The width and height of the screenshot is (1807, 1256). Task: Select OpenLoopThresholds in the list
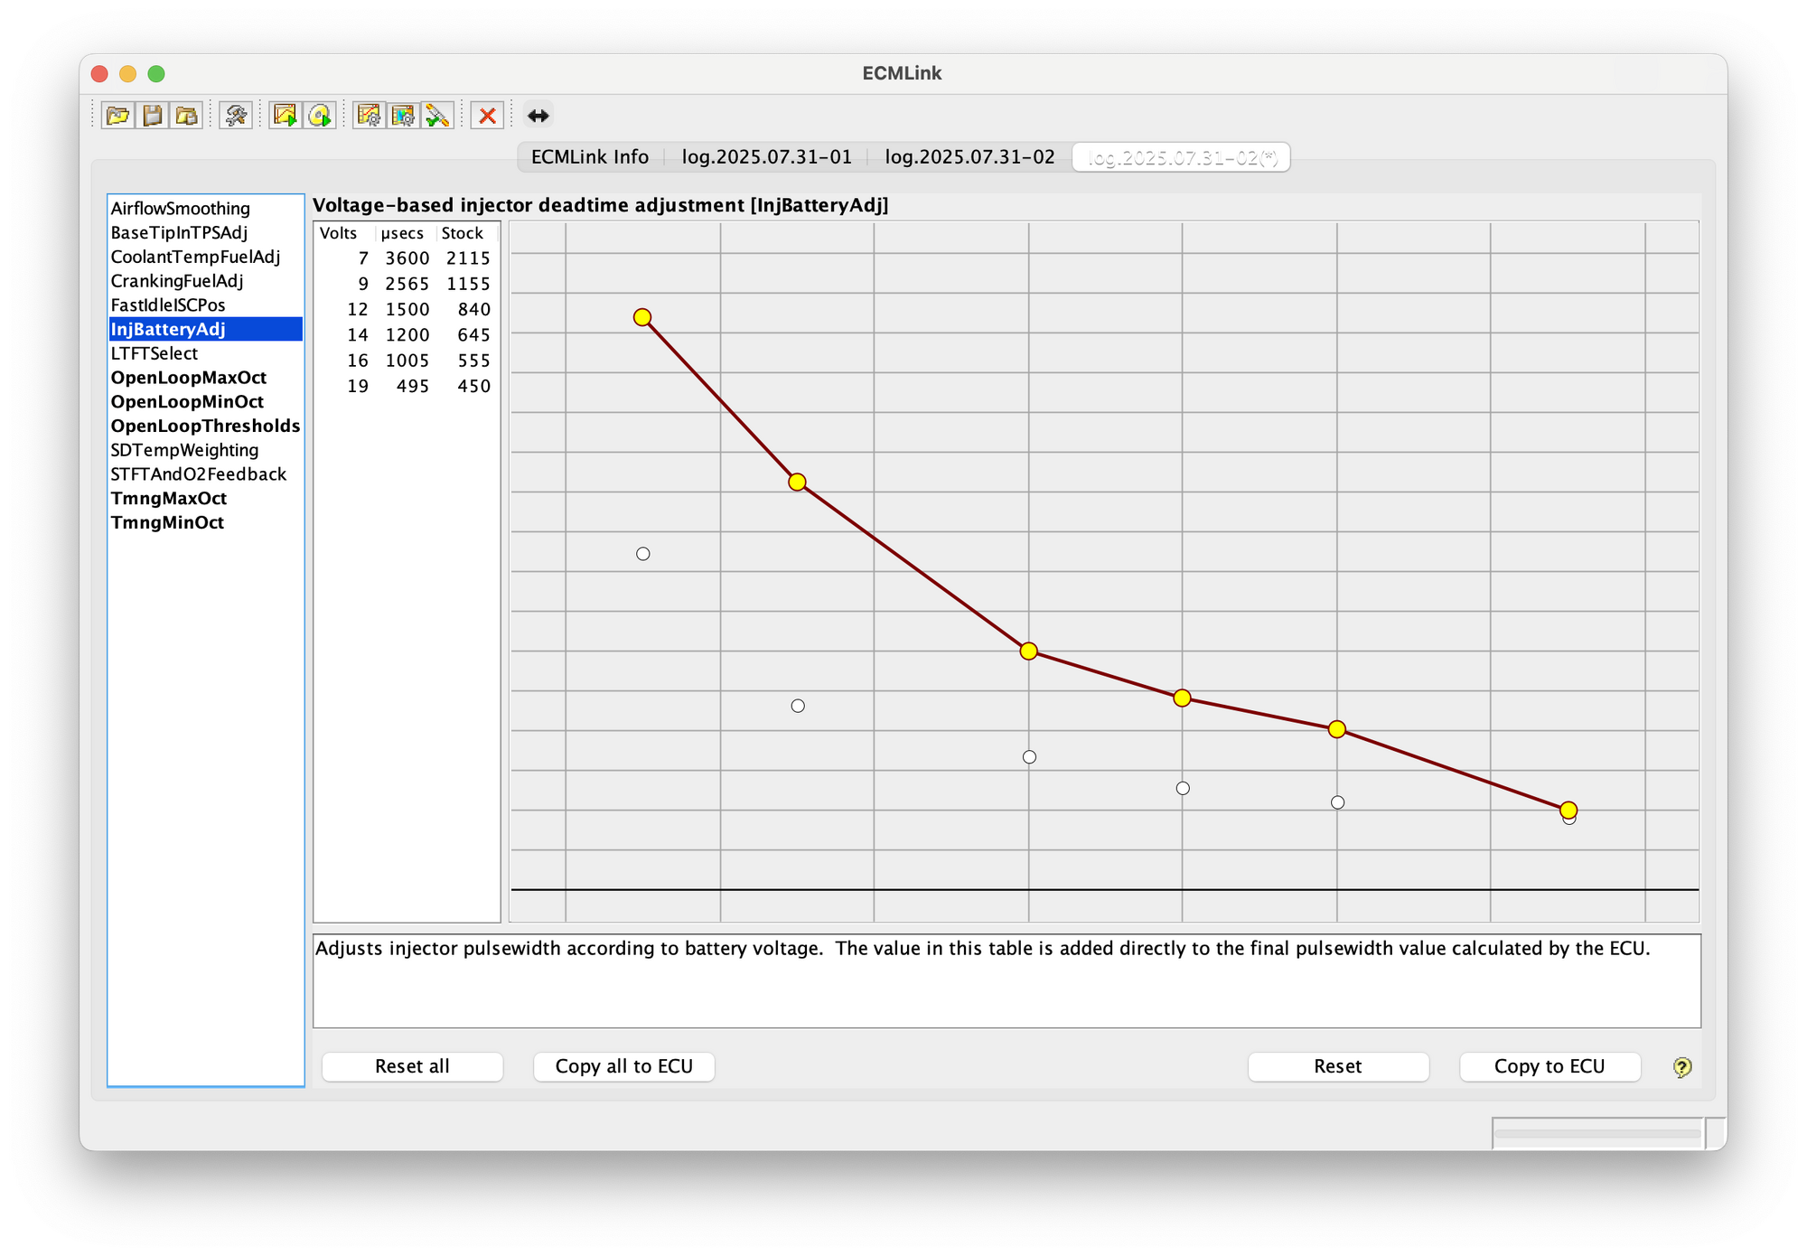pos(205,426)
